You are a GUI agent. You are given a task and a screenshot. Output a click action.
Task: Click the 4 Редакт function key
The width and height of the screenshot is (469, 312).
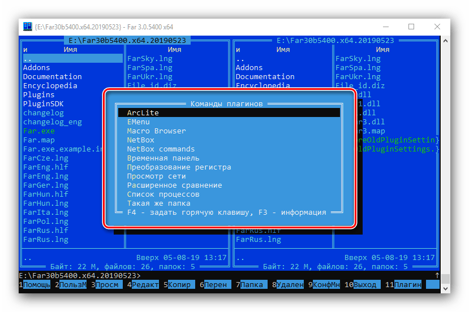coord(143,284)
